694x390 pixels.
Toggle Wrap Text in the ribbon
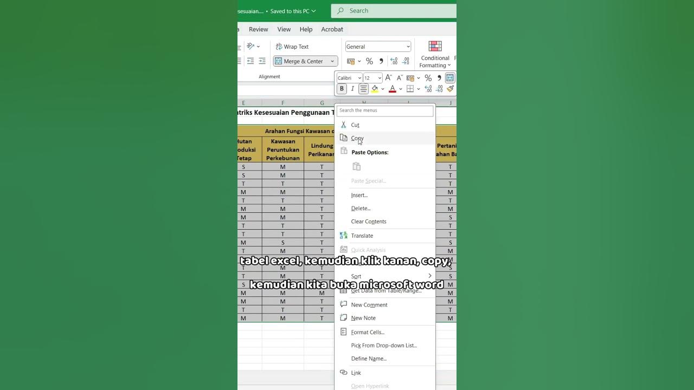pyautogui.click(x=292, y=47)
